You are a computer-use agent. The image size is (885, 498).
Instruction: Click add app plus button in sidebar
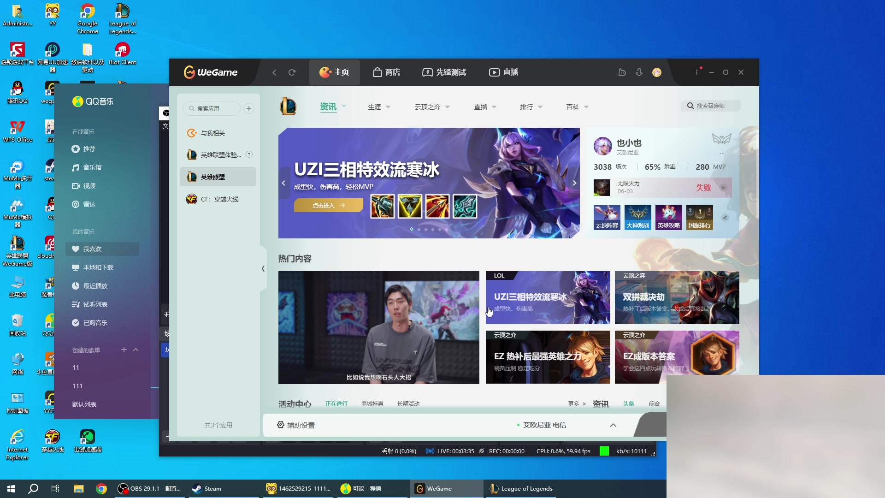(249, 108)
